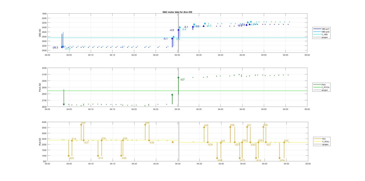Image resolution: width=365 pixels, height=181 pixels.
Task: Click the "-5.4" VBD data label
Action: tap(184, 29)
